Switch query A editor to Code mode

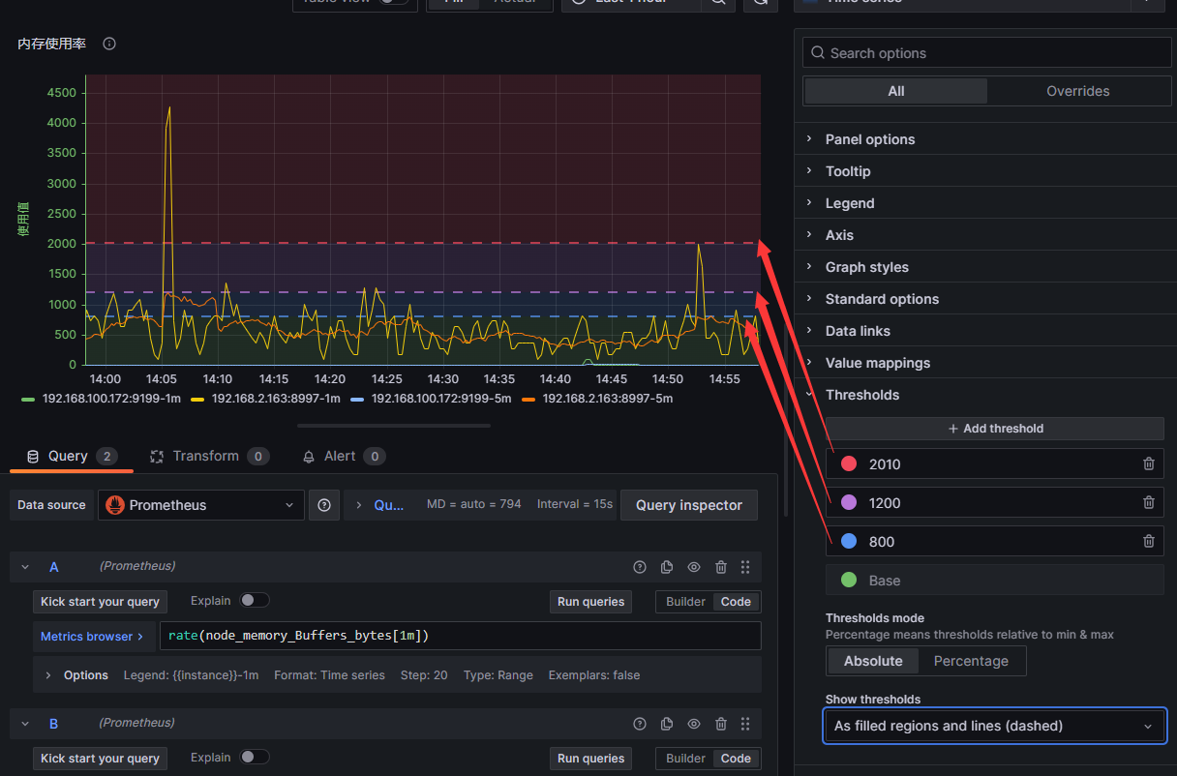[736, 602]
